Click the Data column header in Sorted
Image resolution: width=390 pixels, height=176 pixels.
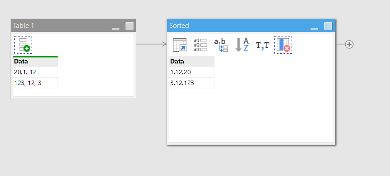tap(191, 62)
